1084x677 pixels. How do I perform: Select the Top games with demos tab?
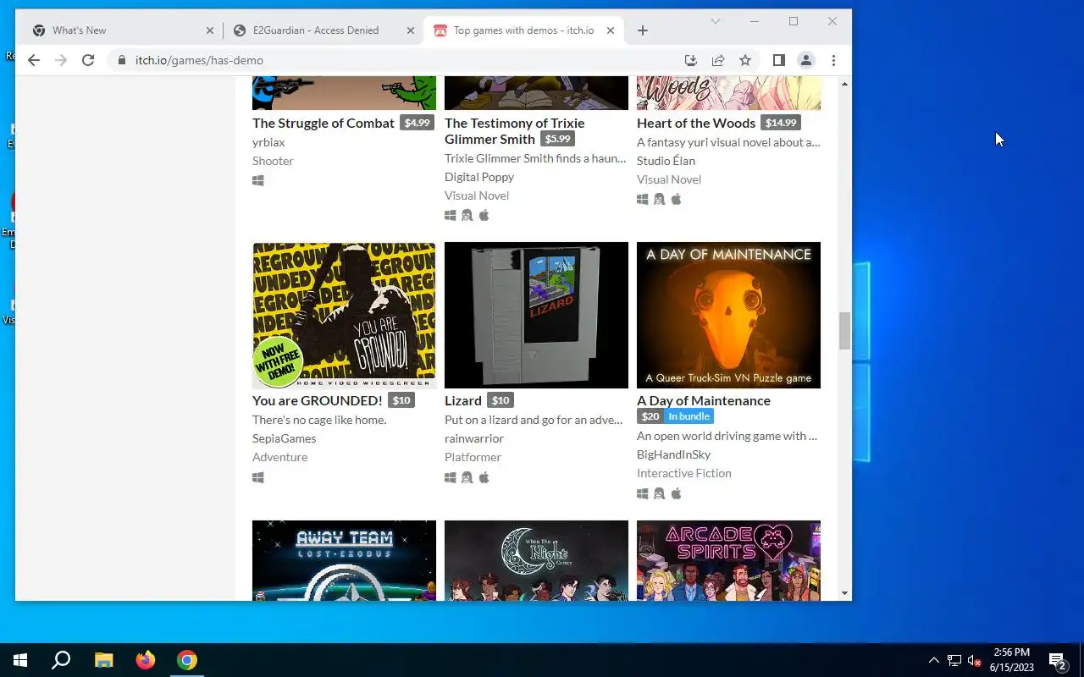pyautogui.click(x=525, y=30)
